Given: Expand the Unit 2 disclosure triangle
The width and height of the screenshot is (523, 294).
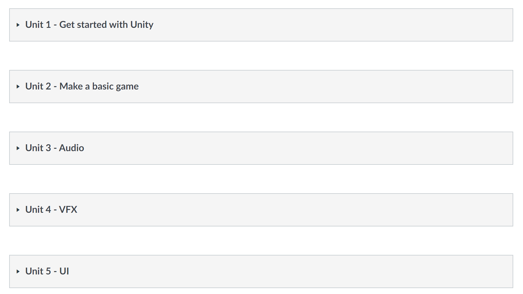Looking at the screenshot, I should 18,87.
